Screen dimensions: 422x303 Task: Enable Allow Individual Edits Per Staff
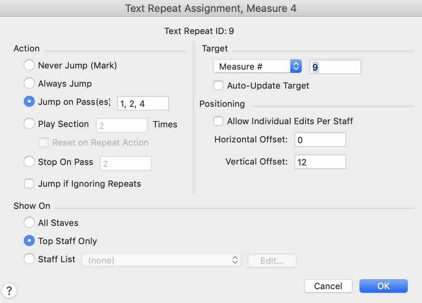pyautogui.click(x=218, y=121)
